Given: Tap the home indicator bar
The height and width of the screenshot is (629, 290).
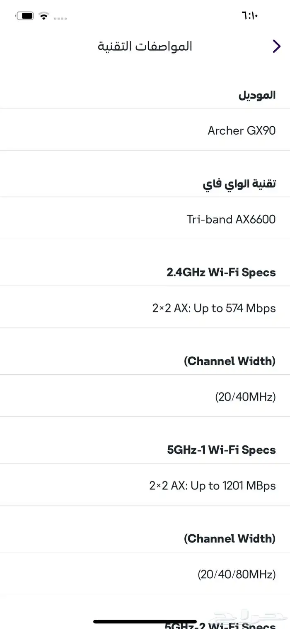Looking at the screenshot, I should pyautogui.click(x=145, y=622).
